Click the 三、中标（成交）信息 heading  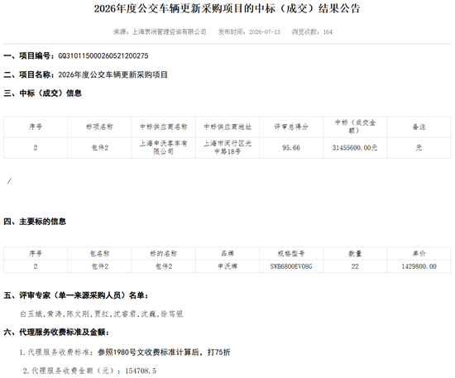tap(42, 93)
